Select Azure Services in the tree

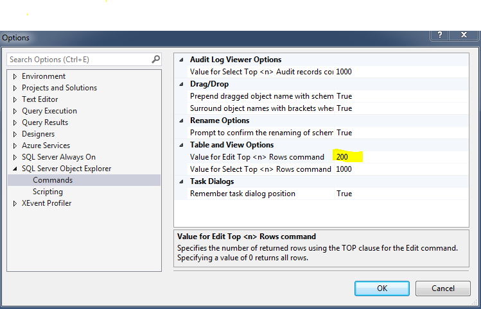[x=46, y=146]
